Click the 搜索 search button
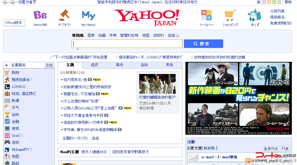Viewport: 297px width, 165px height. point(203,44)
